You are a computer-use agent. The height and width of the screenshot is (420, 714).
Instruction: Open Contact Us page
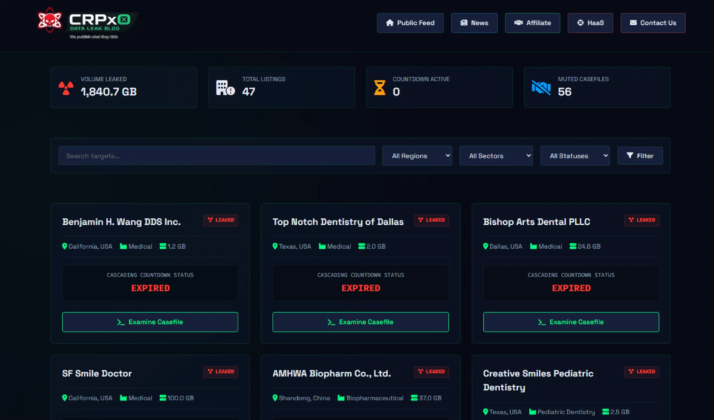pos(653,23)
